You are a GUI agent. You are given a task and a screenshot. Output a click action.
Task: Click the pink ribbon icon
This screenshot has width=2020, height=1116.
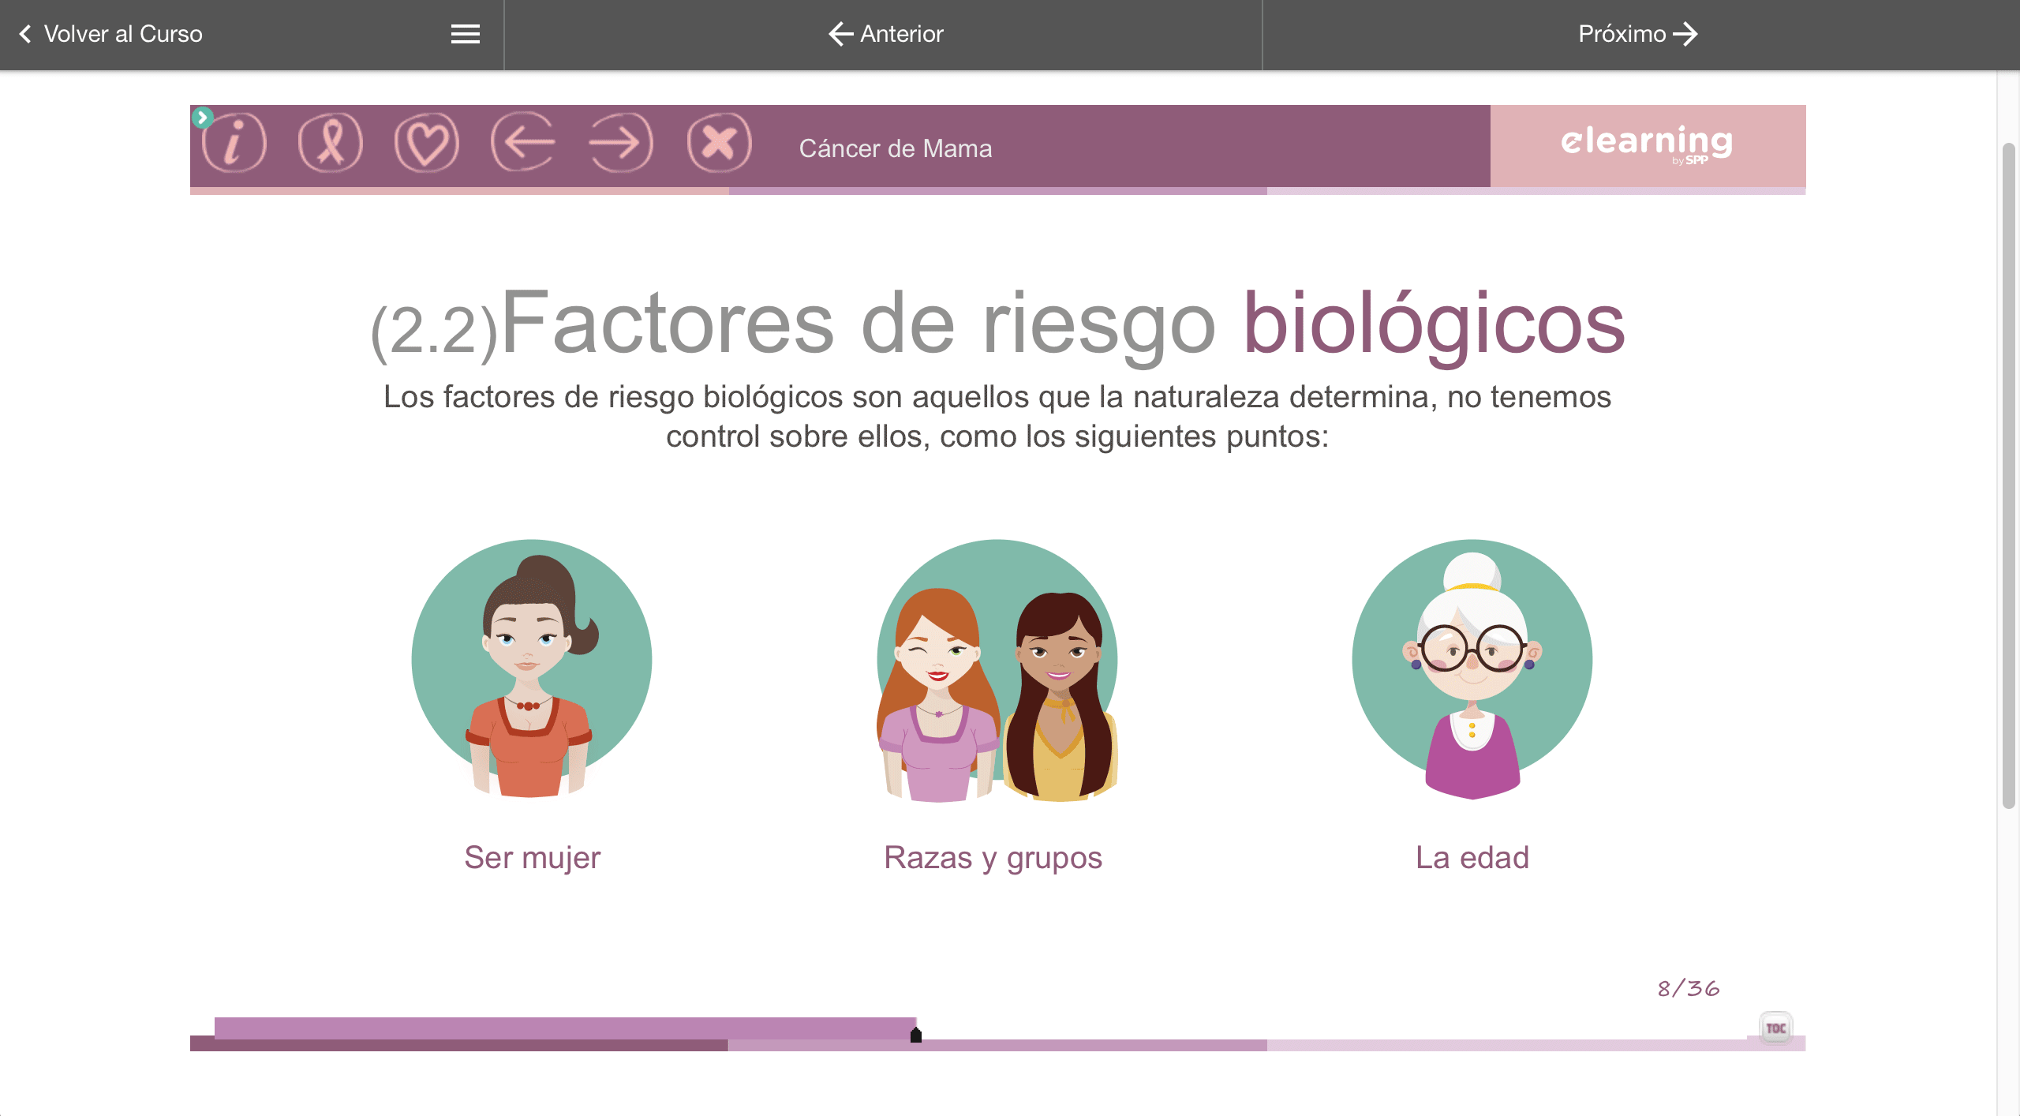pyautogui.click(x=331, y=143)
